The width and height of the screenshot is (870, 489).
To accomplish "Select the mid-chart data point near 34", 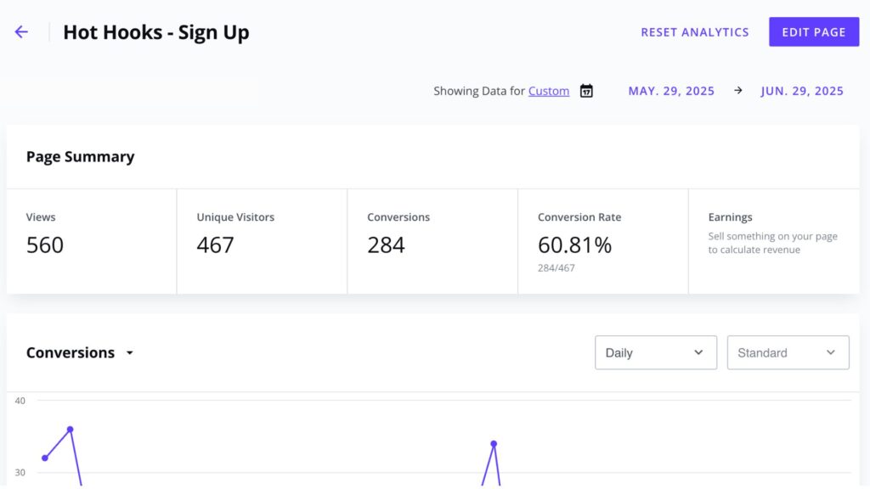I will (x=494, y=443).
